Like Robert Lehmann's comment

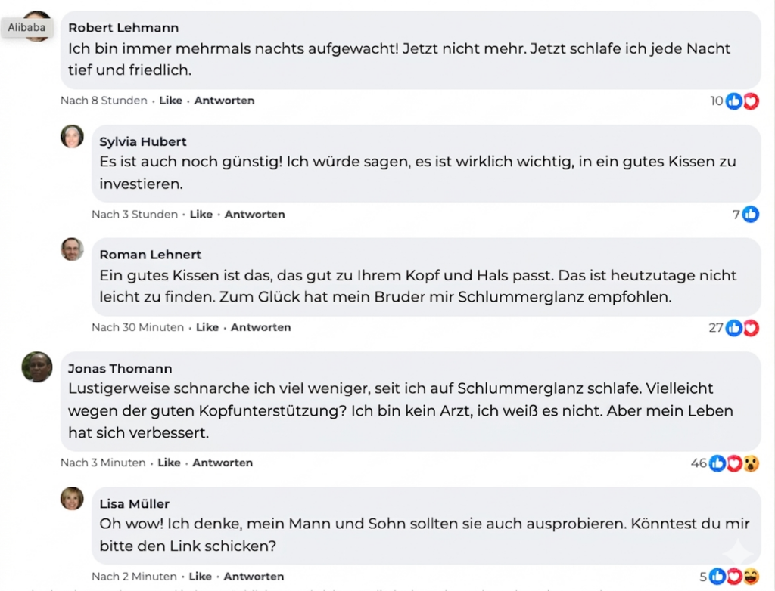coord(170,101)
